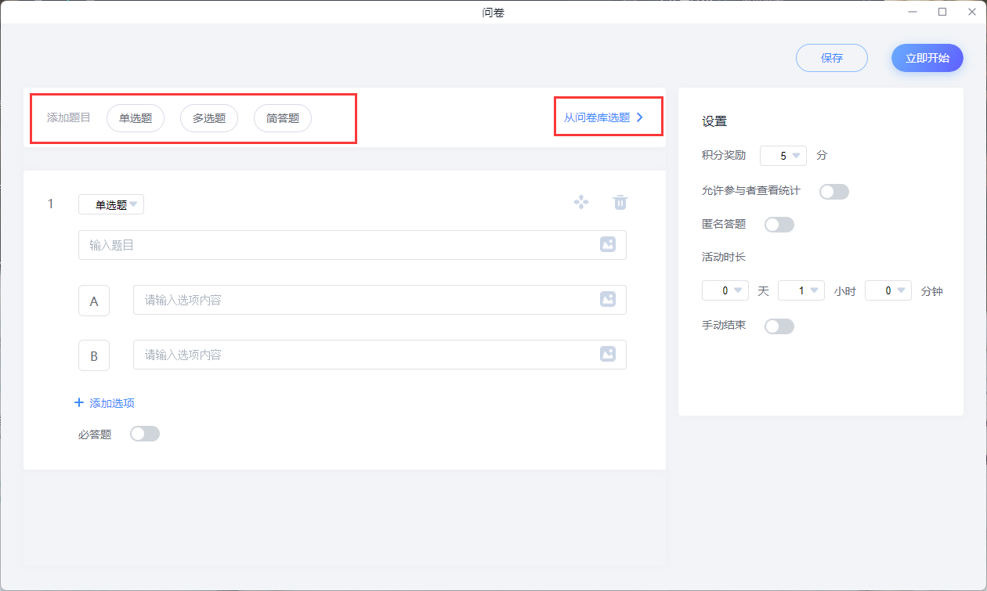Click the plus icon beside 添加选项
The height and width of the screenshot is (591, 987).
coord(78,402)
